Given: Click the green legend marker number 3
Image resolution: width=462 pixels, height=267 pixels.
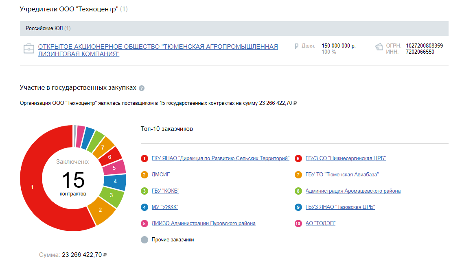Looking at the screenshot, I should [145, 191].
